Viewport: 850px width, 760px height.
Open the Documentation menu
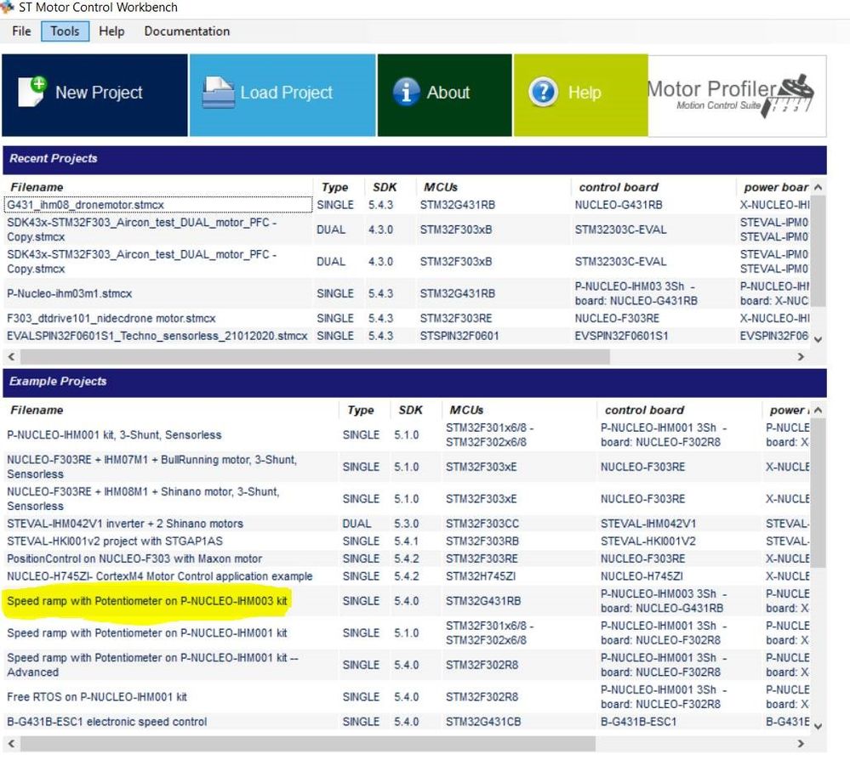click(x=187, y=31)
